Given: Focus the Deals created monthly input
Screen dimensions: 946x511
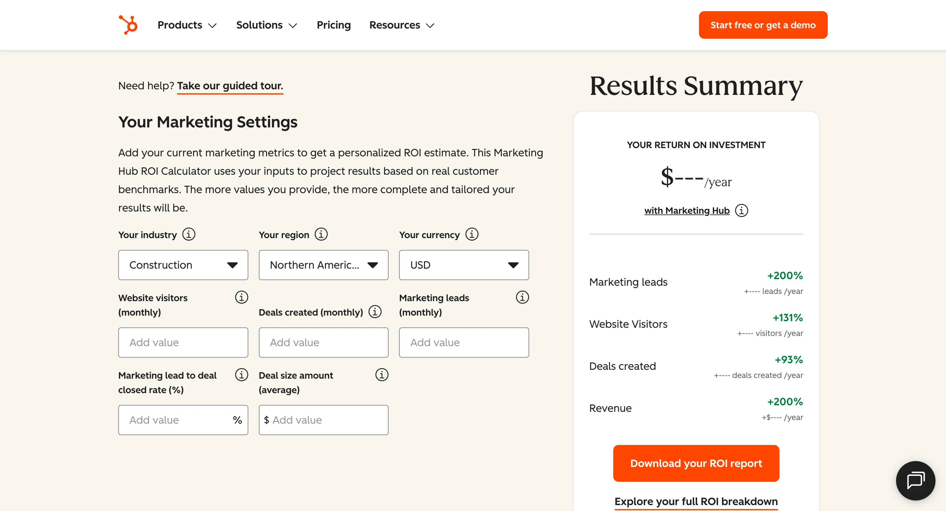Looking at the screenshot, I should 323,342.
